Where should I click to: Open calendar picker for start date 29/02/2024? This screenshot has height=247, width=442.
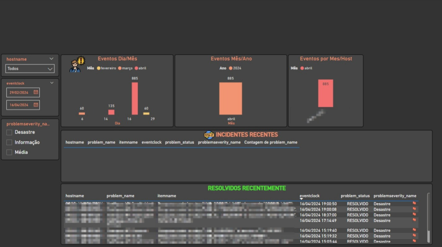click(x=36, y=93)
